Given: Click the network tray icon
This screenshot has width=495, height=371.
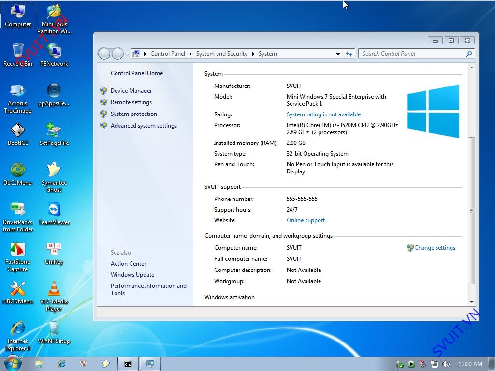Looking at the screenshot, I should [x=435, y=364].
